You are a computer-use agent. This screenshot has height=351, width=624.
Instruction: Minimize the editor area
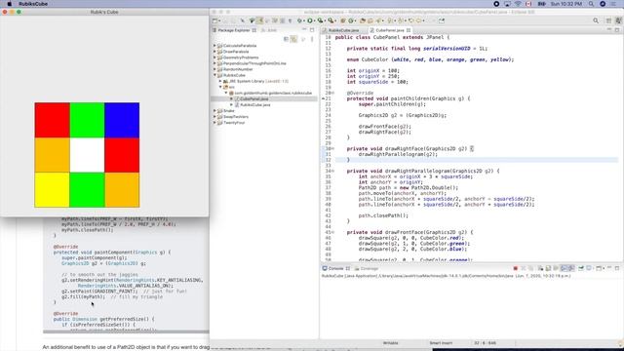coord(609,30)
